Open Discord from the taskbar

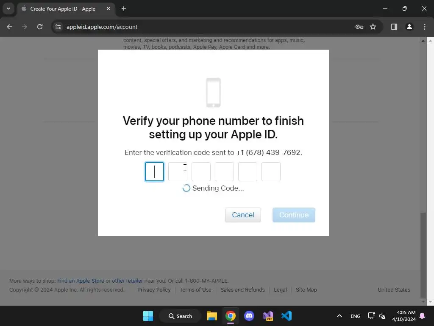[x=249, y=316]
